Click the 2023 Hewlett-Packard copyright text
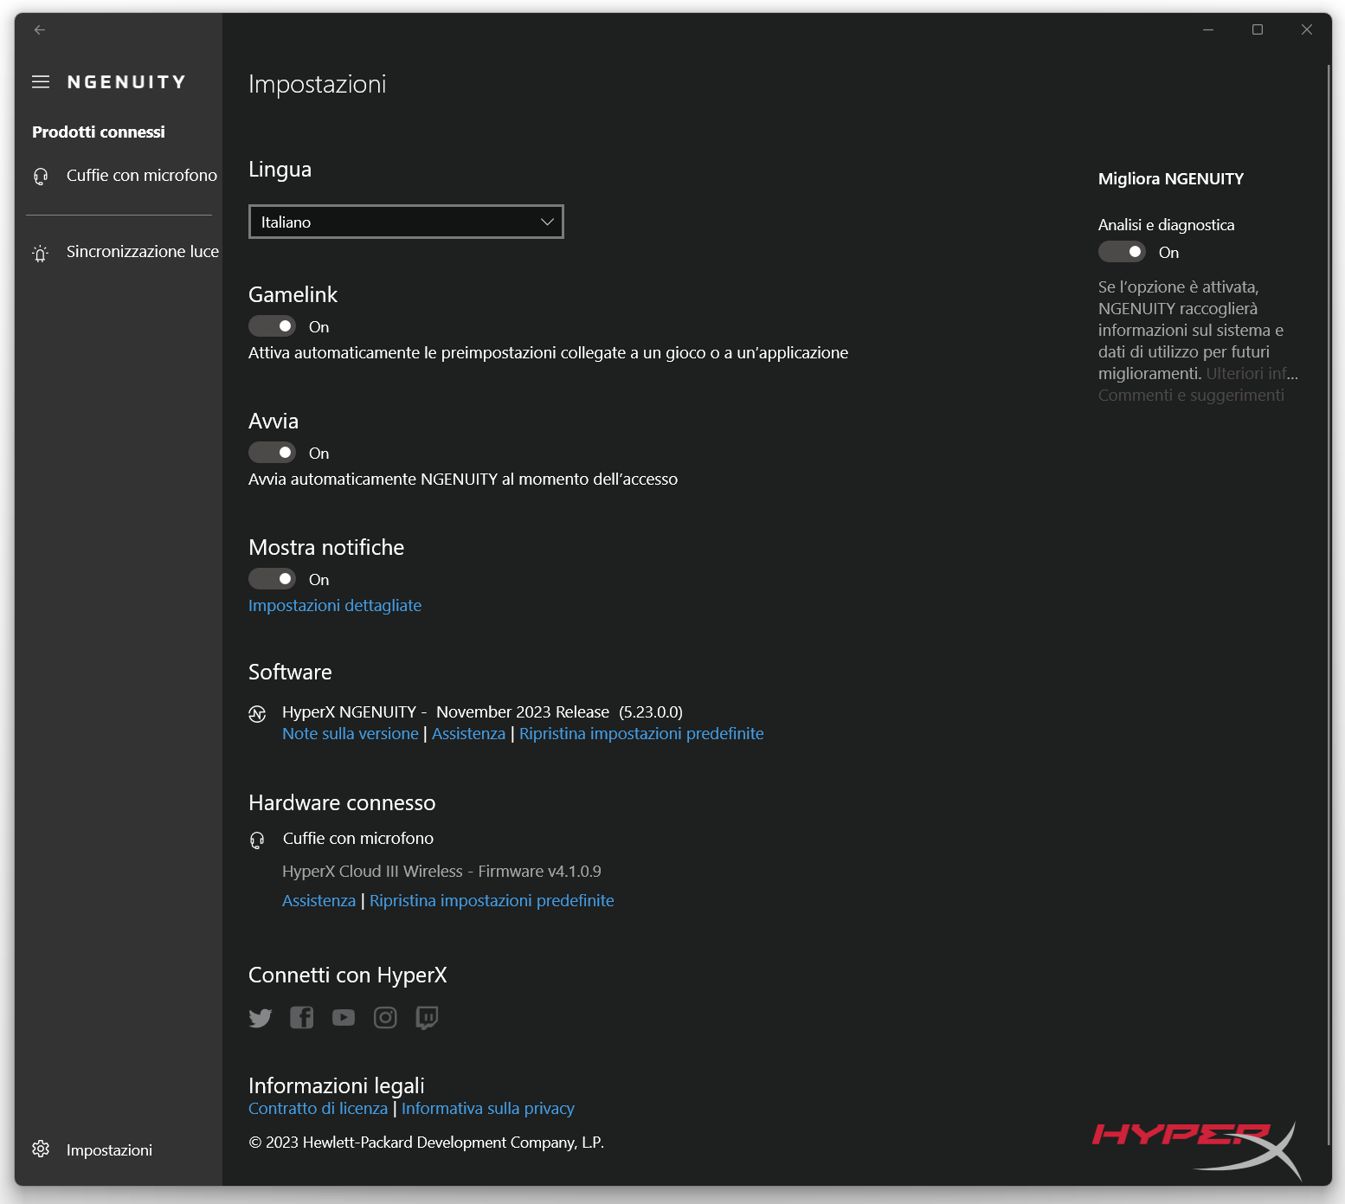 (x=427, y=1142)
